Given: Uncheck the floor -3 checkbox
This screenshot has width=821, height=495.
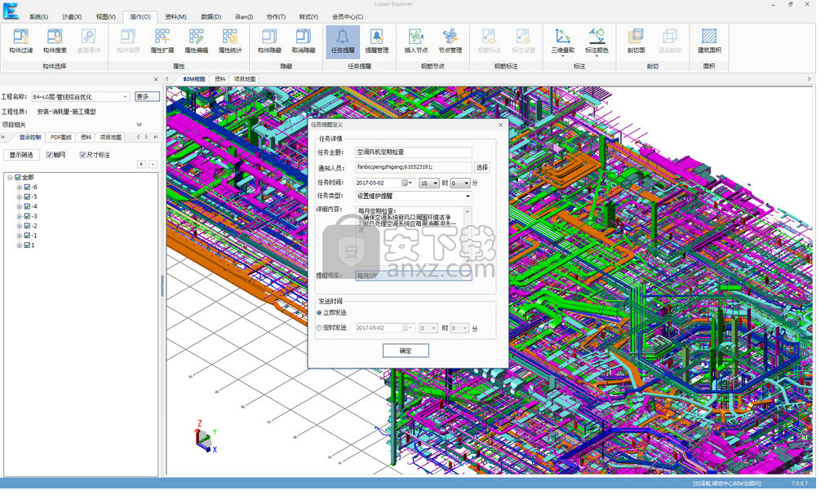Looking at the screenshot, I should coord(27,216).
